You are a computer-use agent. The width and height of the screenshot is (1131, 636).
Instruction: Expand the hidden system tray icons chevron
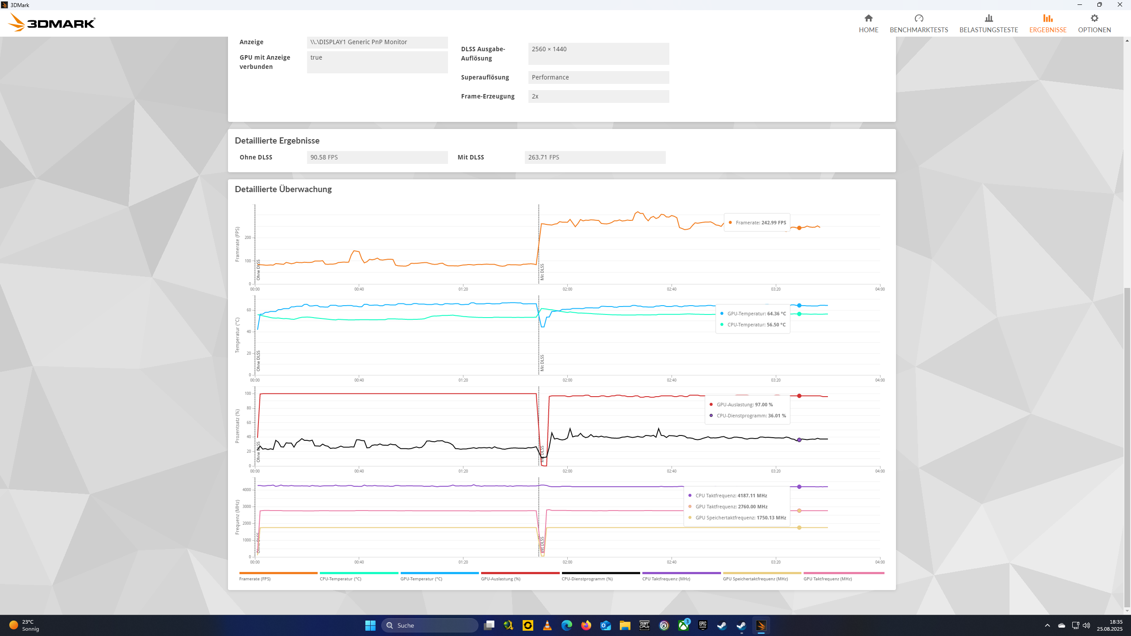pos(1047,625)
